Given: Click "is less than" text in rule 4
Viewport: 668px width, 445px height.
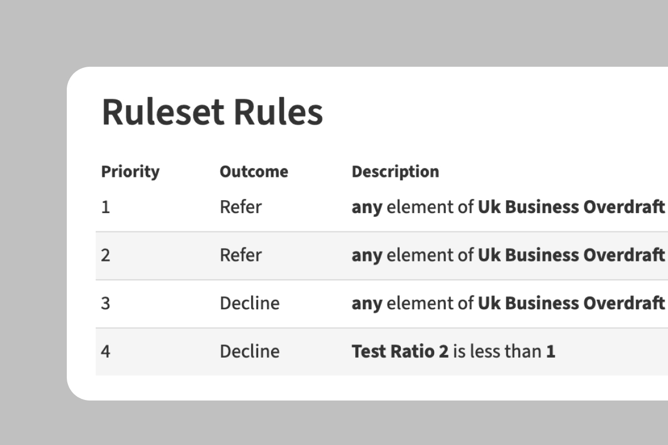Looking at the screenshot, I should coord(497,352).
